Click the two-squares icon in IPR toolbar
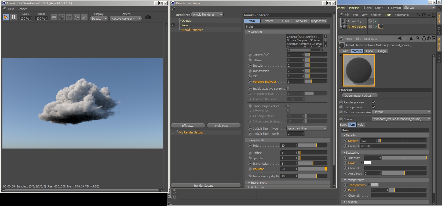 [x=77, y=17]
